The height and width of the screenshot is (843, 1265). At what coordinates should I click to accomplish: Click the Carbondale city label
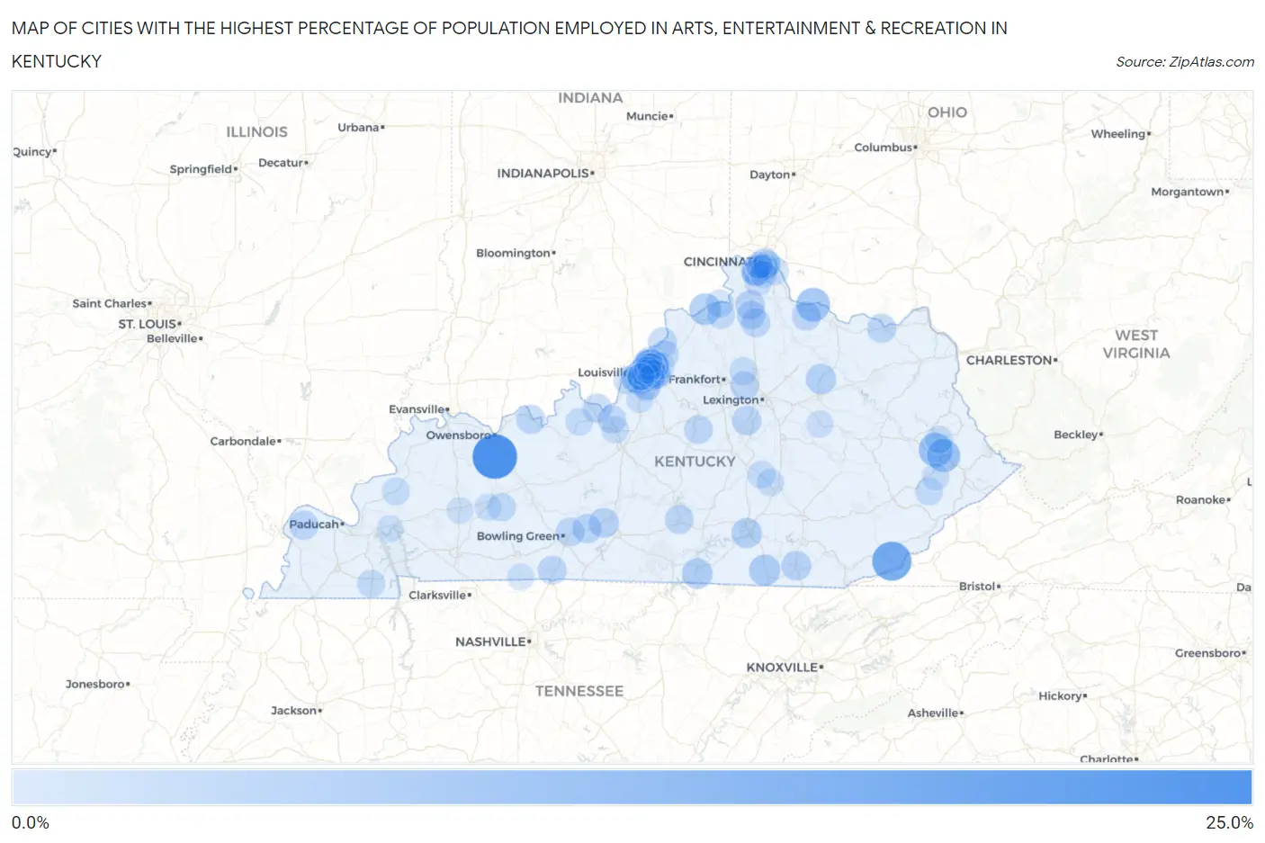[x=243, y=441]
